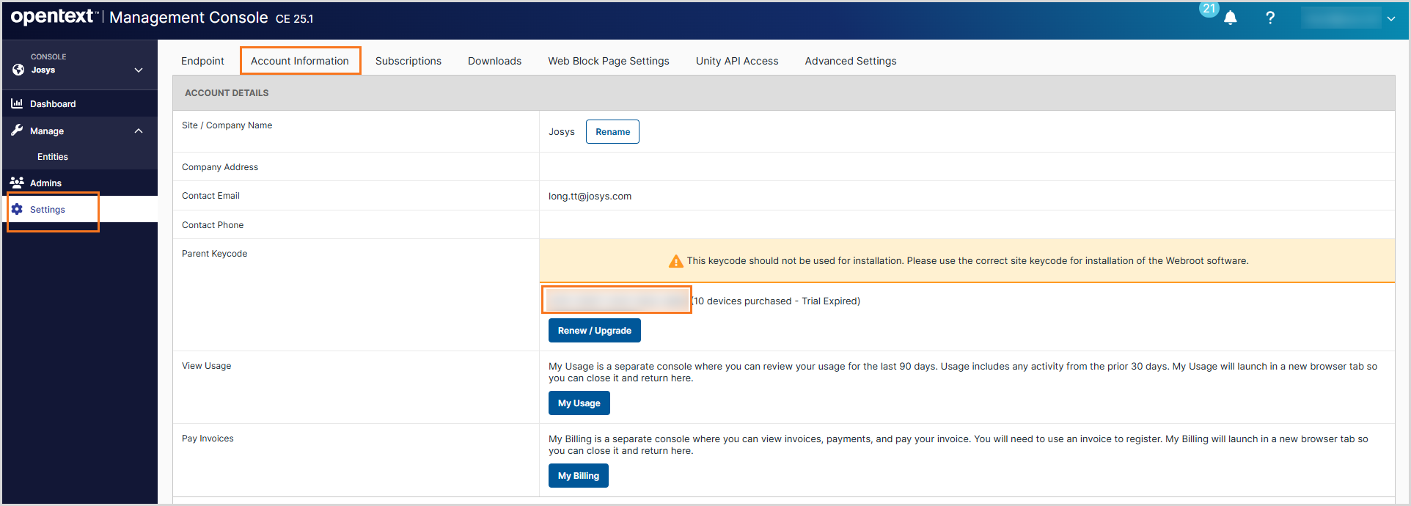This screenshot has height=506, width=1411.
Task: Open the user account dropdown arrow
Action: (x=1391, y=18)
